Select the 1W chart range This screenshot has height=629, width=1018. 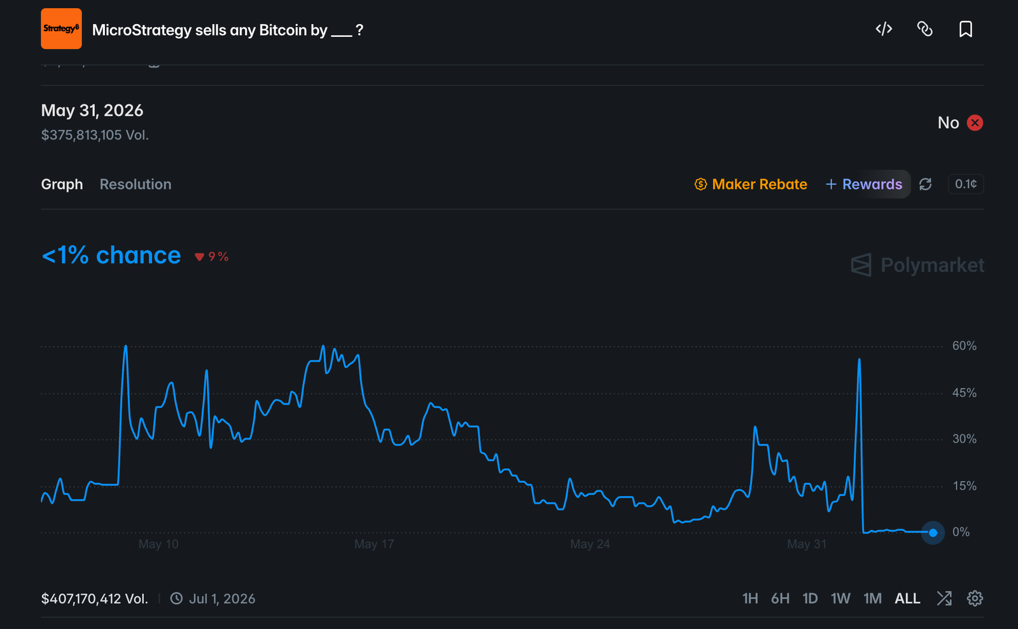coord(840,598)
